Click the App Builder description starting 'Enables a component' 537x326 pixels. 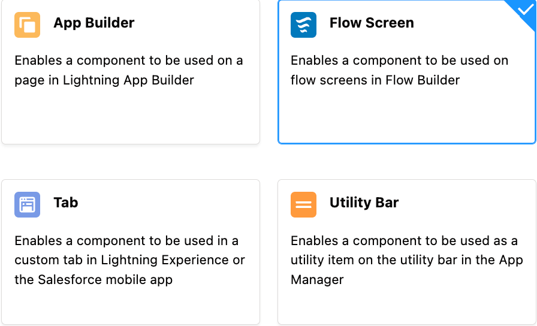coord(129,70)
